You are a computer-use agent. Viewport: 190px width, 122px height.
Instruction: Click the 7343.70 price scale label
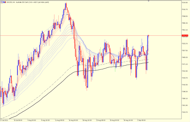coord(185,112)
